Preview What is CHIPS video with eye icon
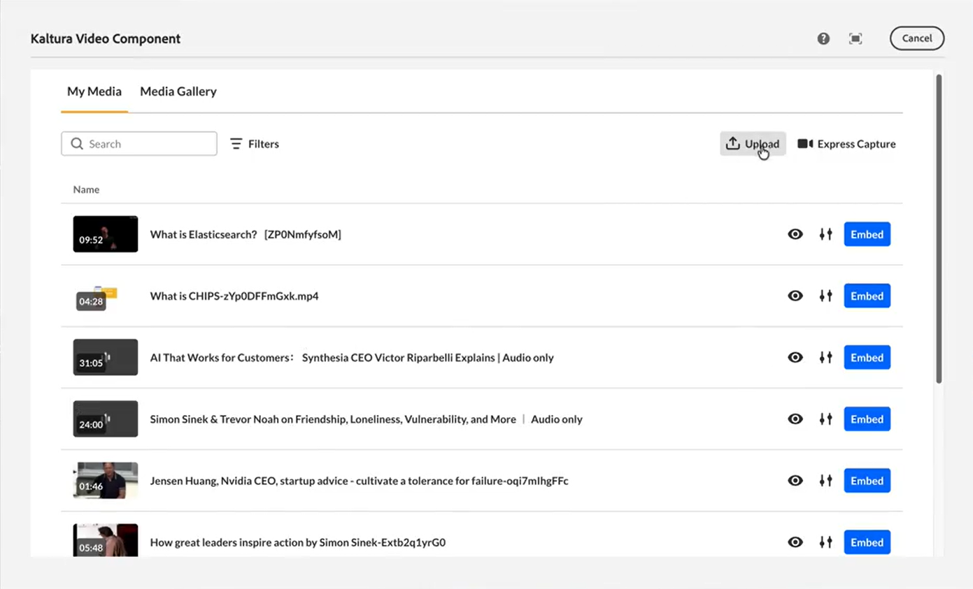Image resolution: width=973 pixels, height=589 pixels. (x=795, y=296)
